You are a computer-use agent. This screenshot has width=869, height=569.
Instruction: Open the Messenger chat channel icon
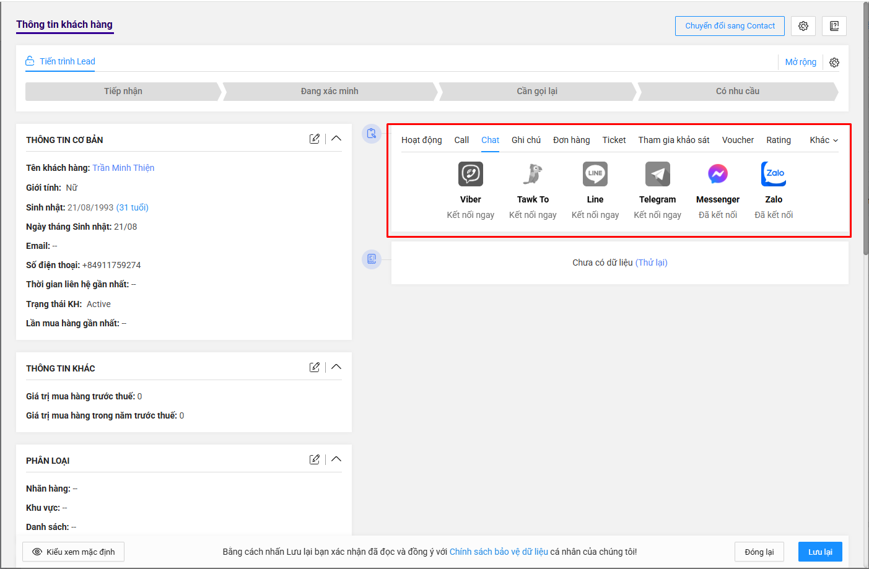(718, 174)
